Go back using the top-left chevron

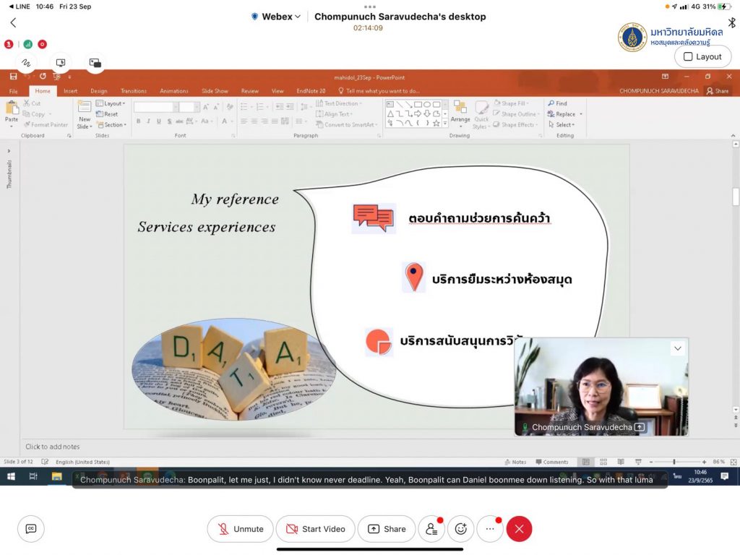point(13,23)
